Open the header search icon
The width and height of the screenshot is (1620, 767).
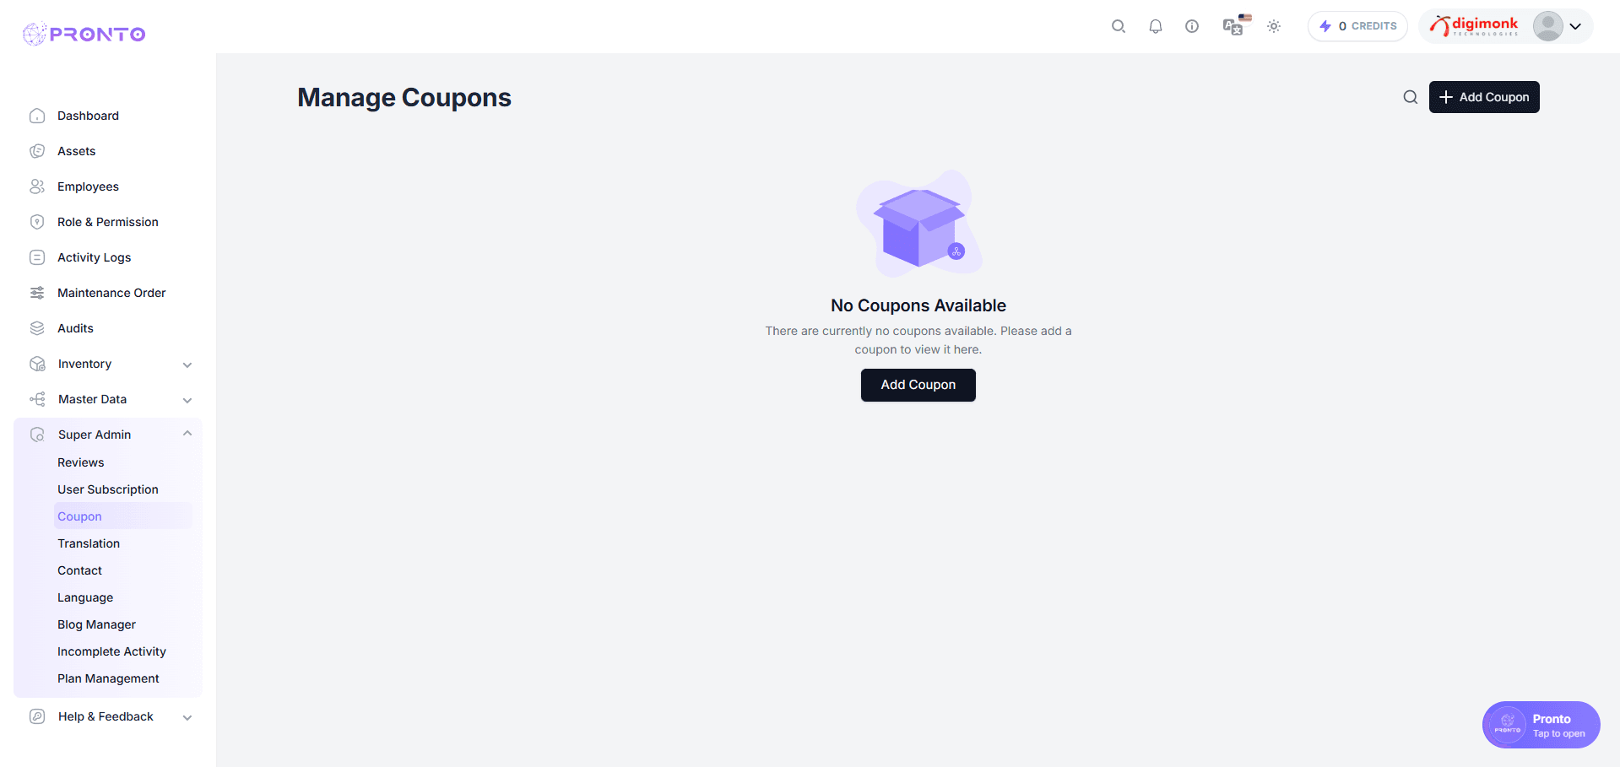(x=1119, y=26)
